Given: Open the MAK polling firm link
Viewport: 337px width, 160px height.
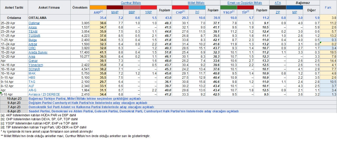Looking at the screenshot, I should pos(32,73).
